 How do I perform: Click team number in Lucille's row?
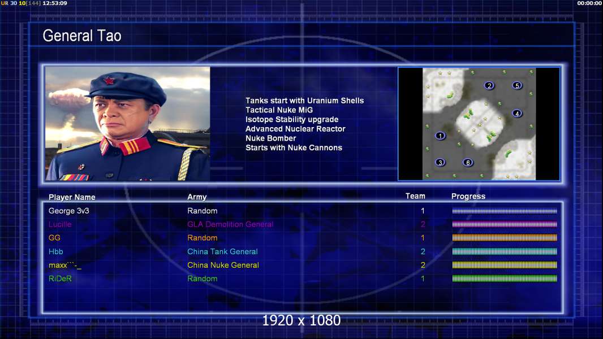coord(423,224)
